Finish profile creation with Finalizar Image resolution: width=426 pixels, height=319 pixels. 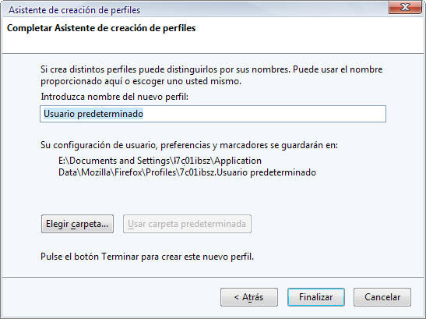point(316,297)
